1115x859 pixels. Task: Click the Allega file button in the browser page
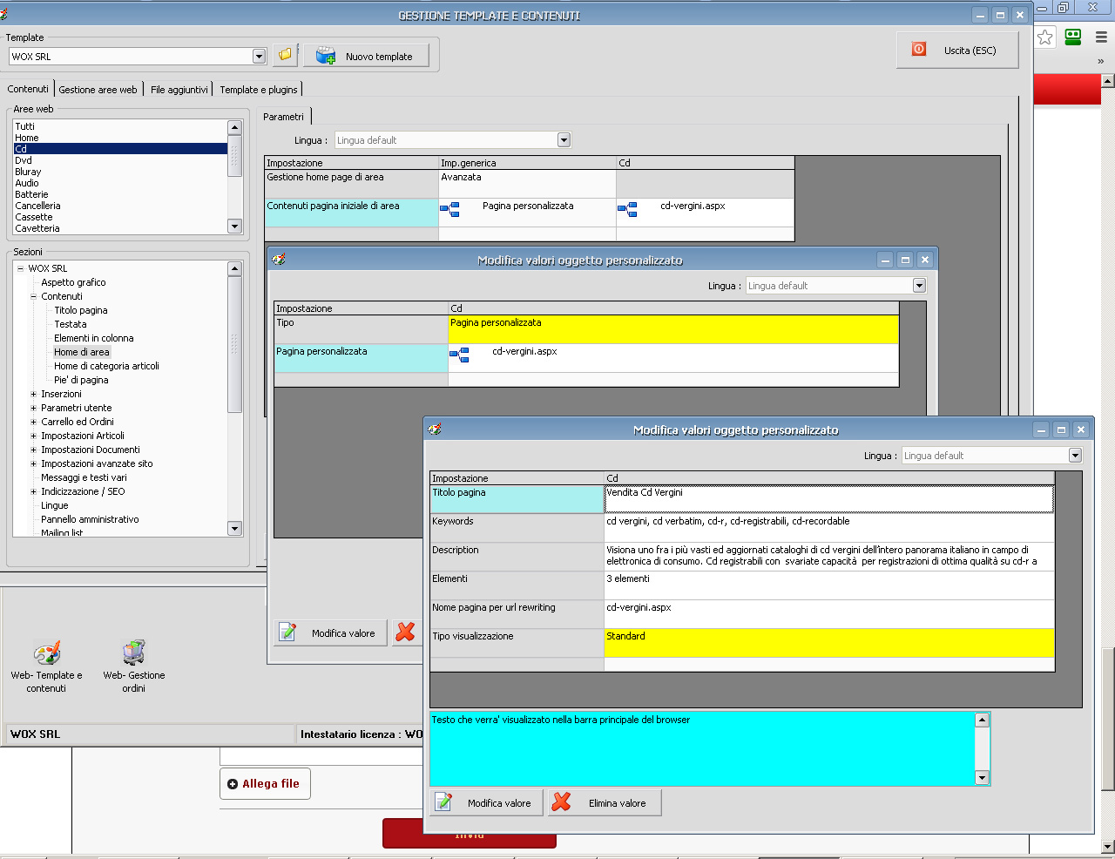pos(265,783)
